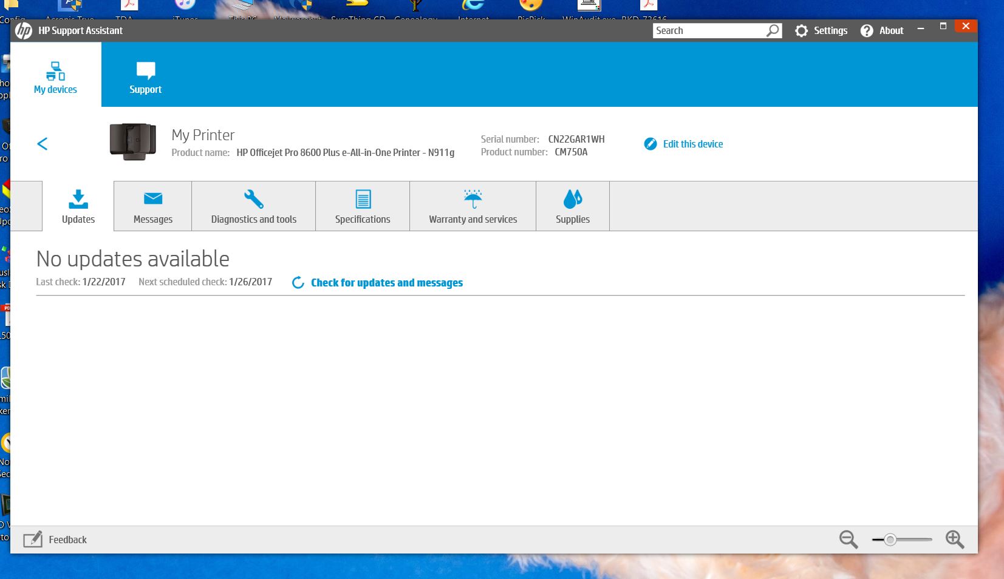Screen dimensions: 1004x579
Task: Click the zoom in magnifier icon
Action: (x=954, y=539)
